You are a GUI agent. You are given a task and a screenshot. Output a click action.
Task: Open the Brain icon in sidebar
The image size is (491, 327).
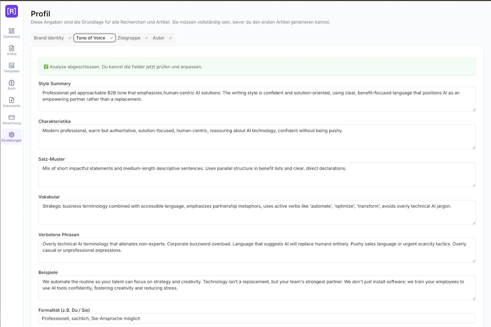12,83
